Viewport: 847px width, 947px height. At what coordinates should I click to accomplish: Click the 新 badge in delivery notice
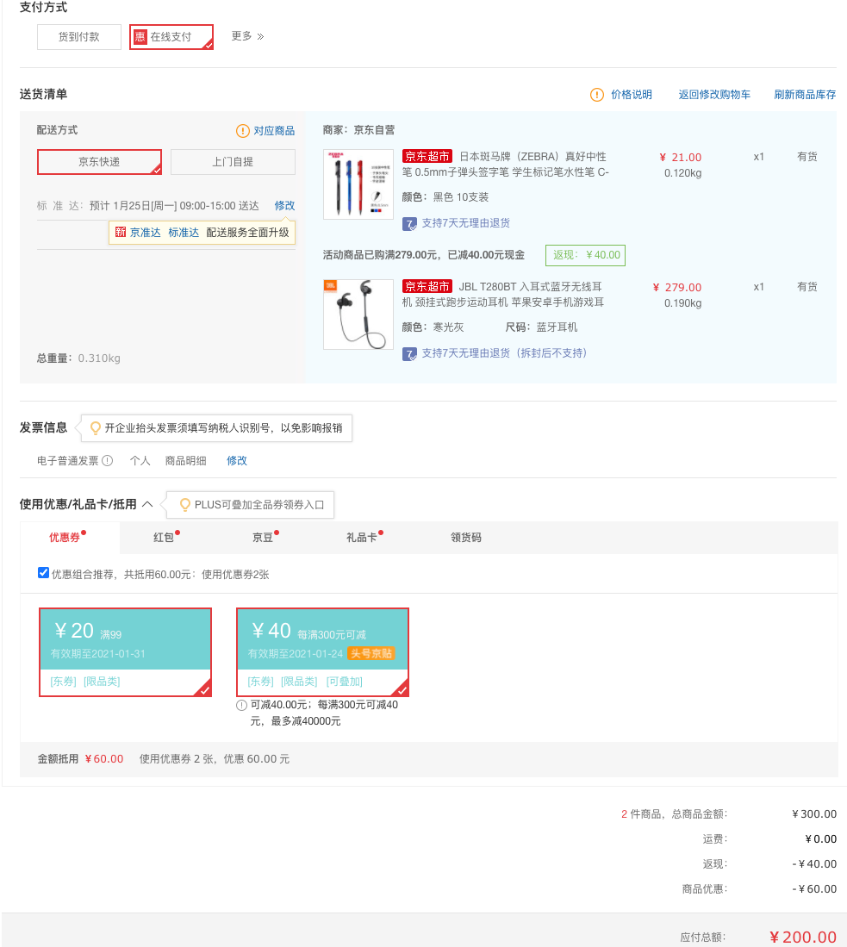(x=121, y=233)
